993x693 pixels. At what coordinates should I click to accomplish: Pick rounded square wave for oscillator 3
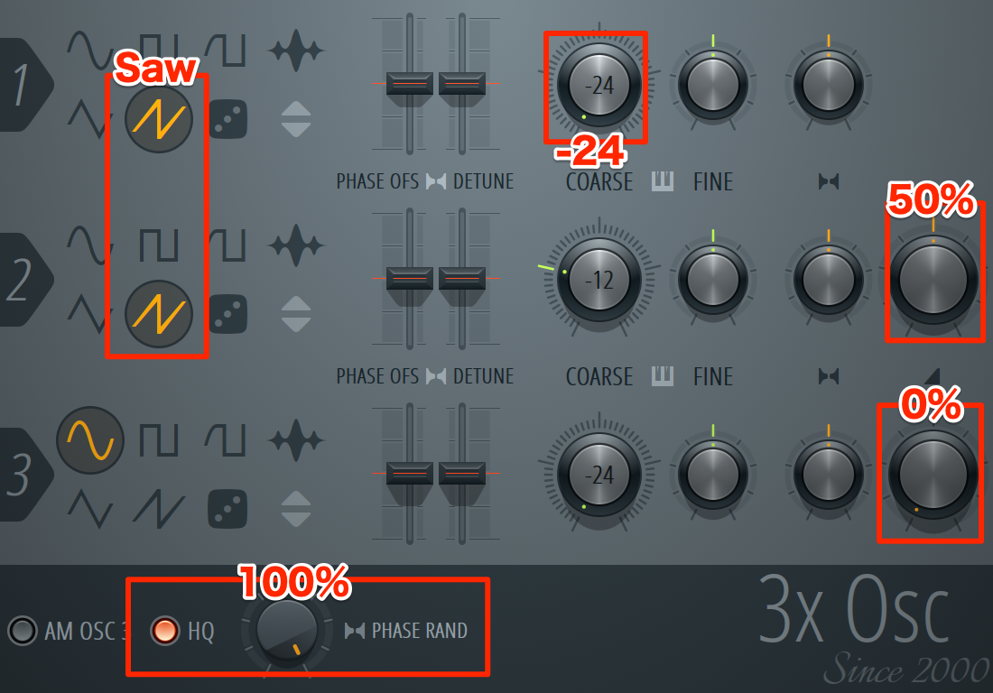226,439
